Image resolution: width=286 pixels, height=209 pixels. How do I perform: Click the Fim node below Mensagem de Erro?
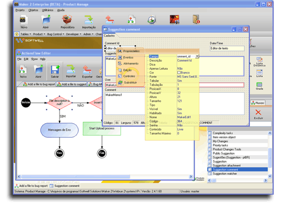click(60, 153)
